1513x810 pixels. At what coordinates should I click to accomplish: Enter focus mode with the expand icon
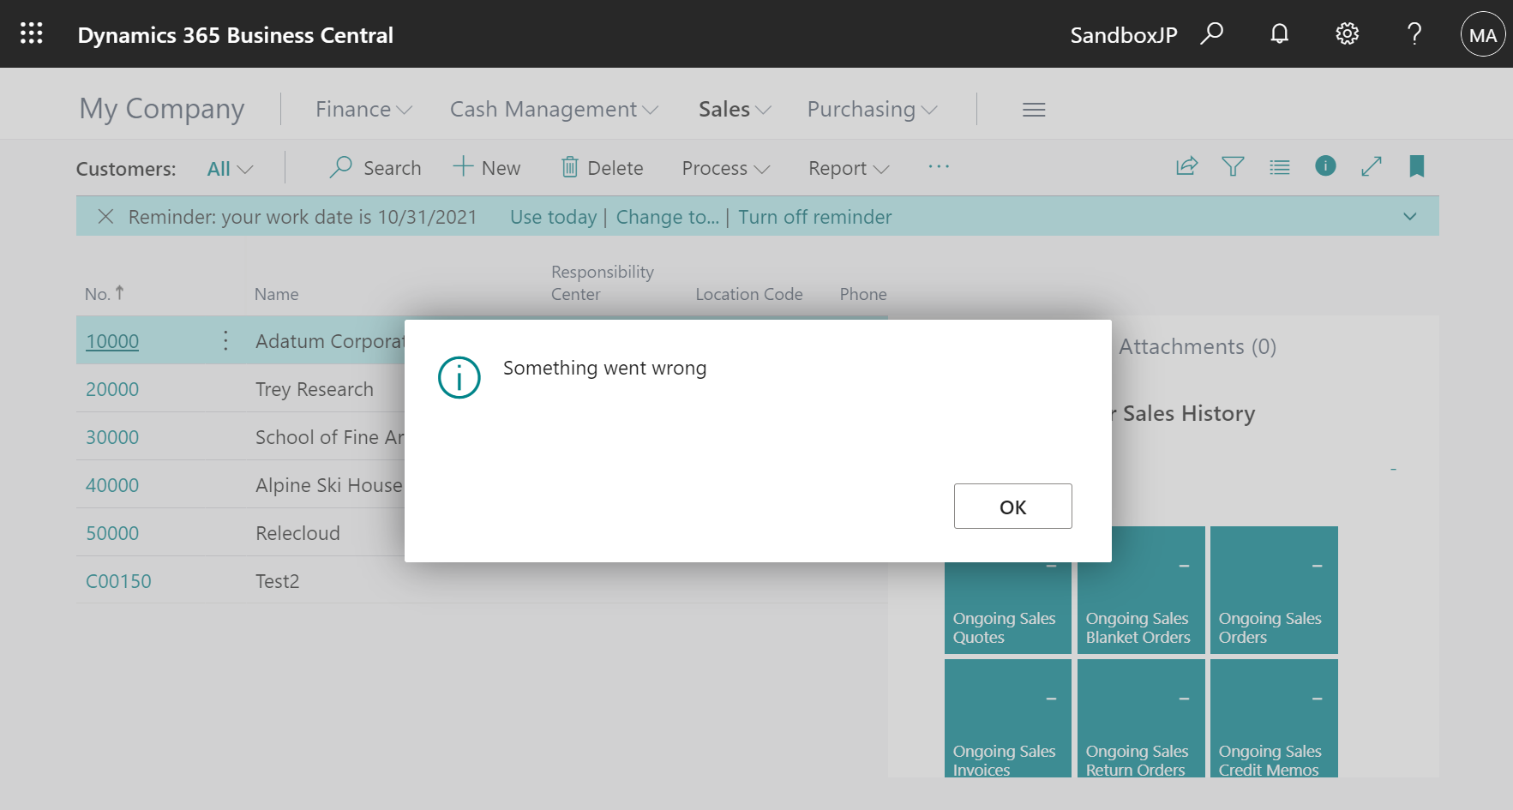1372,166
